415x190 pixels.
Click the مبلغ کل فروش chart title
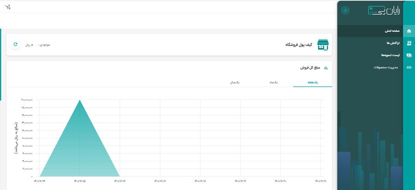click(310, 68)
